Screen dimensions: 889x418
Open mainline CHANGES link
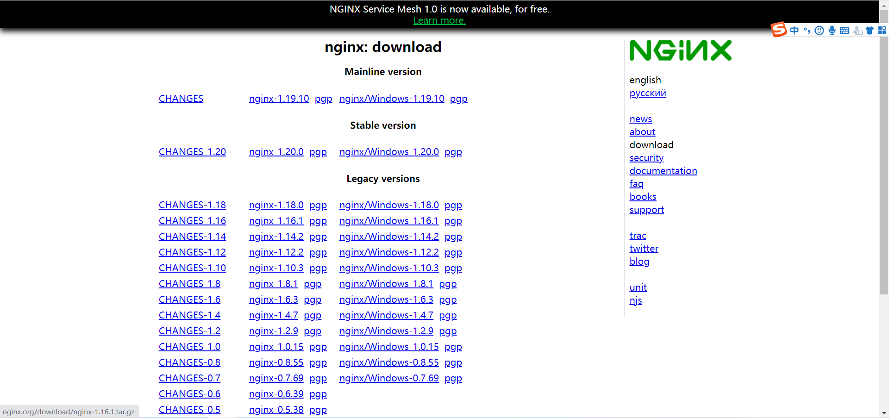[x=181, y=99]
